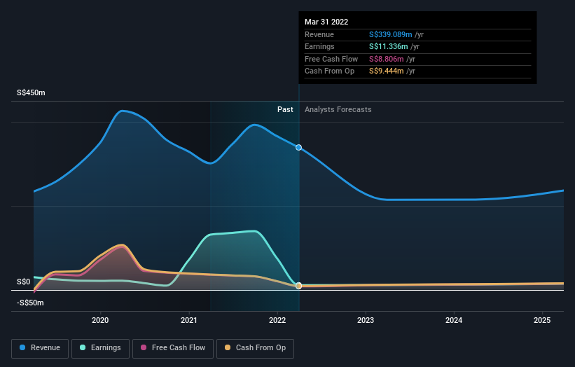This screenshot has height=367, width=575.
Task: Click the Free Cash Flow label in tooltip
Action: (x=331, y=59)
